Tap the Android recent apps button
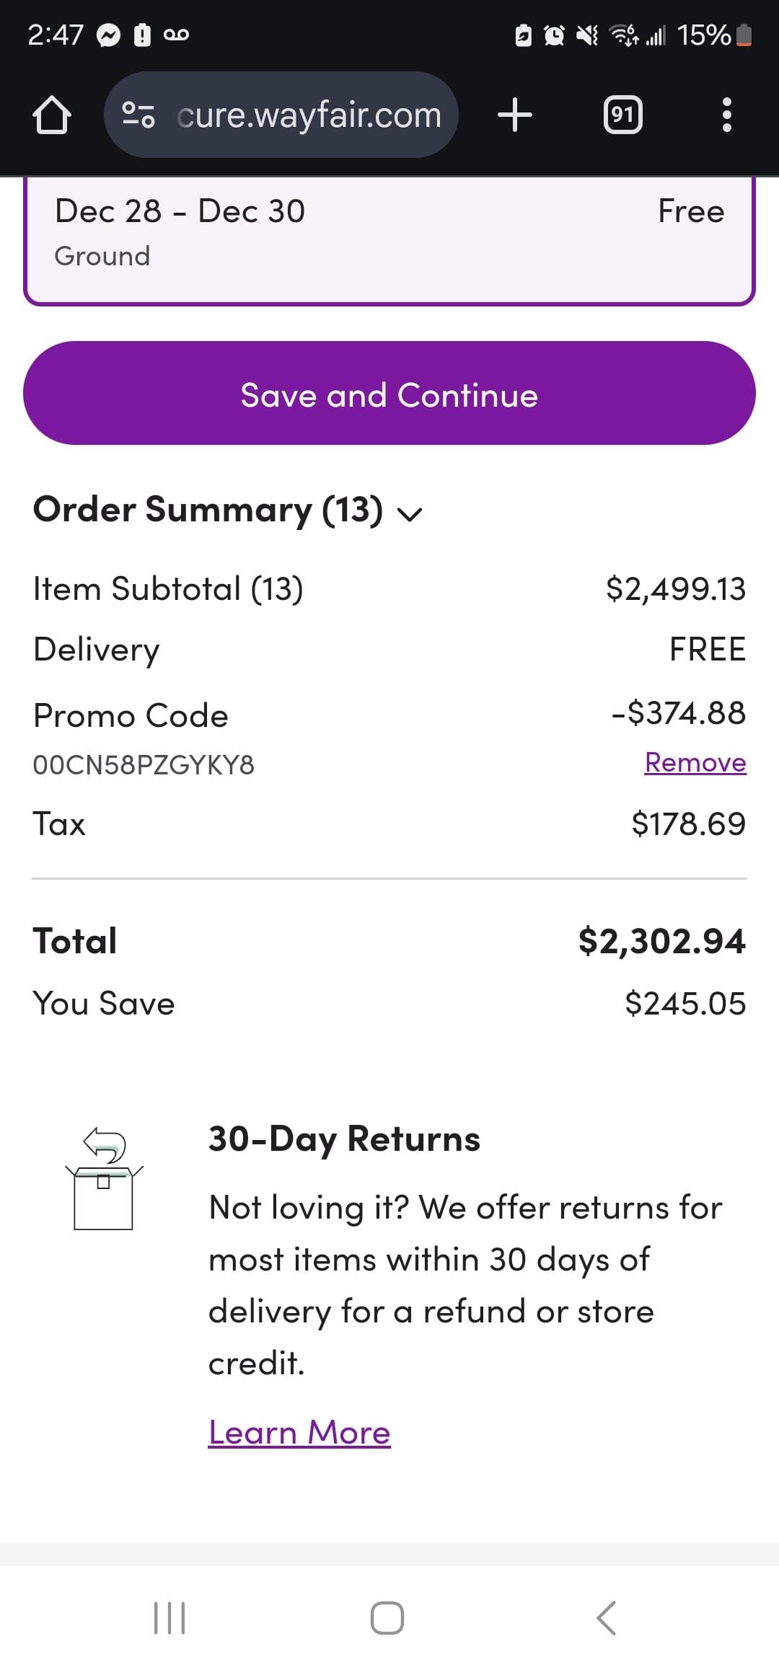The width and height of the screenshot is (779, 1670). click(170, 1617)
